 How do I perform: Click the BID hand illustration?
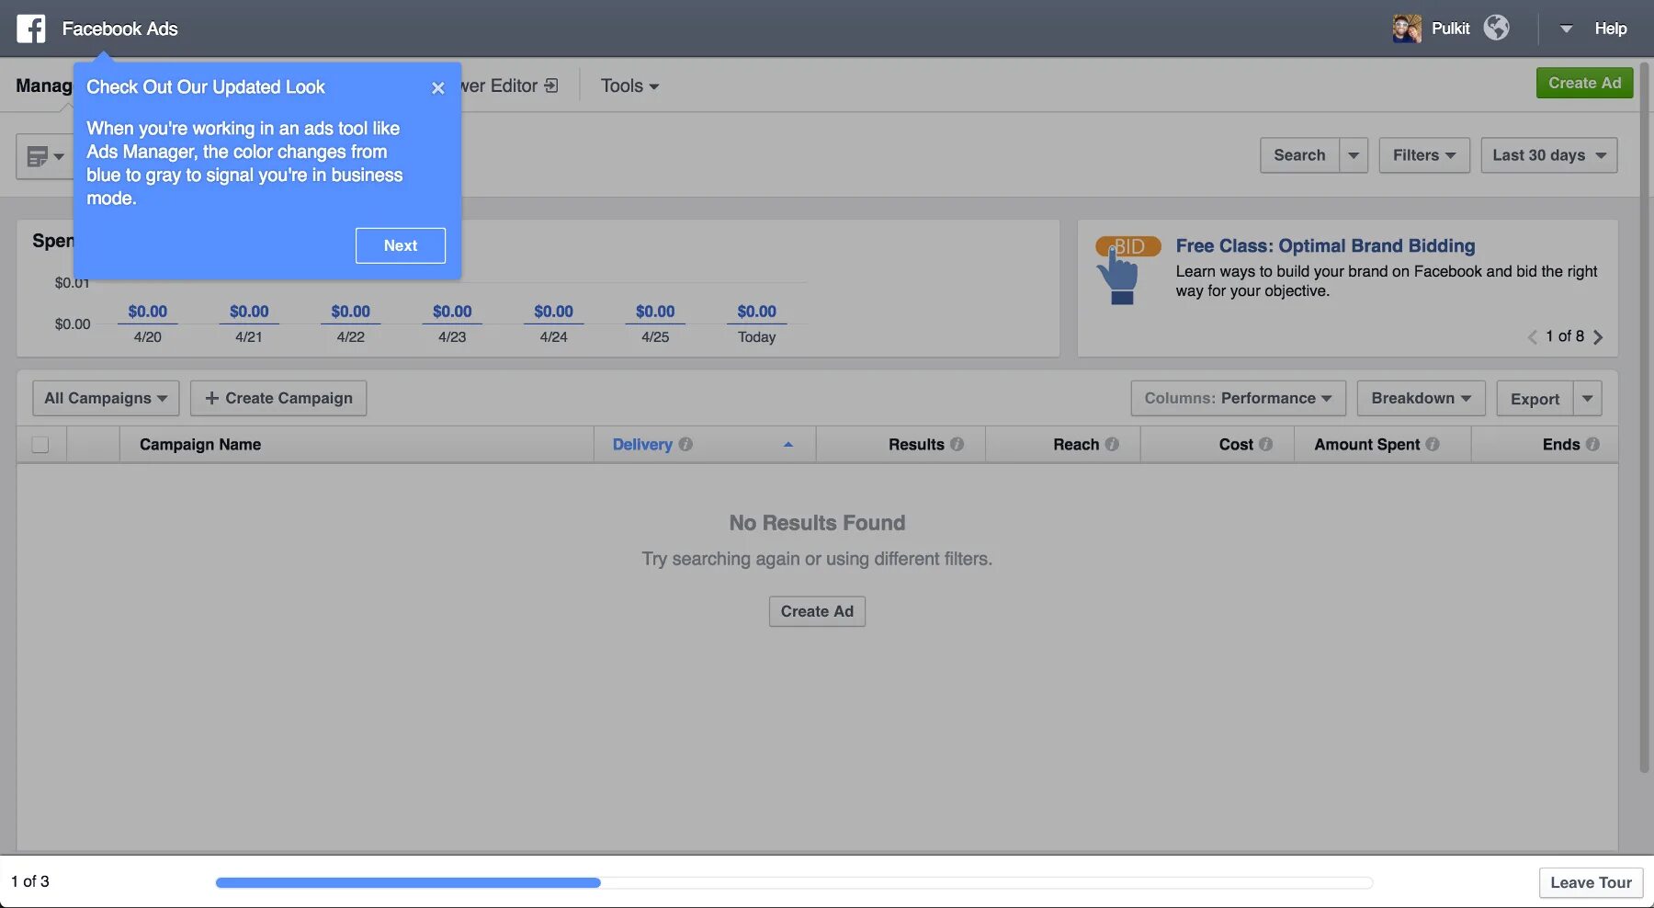click(x=1127, y=269)
